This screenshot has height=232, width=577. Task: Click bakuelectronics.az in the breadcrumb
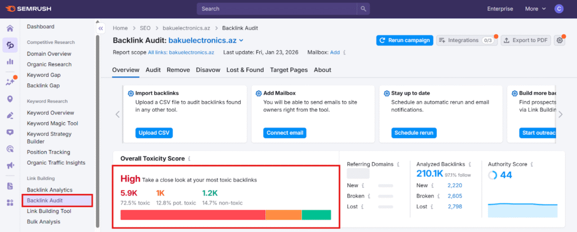(187, 28)
